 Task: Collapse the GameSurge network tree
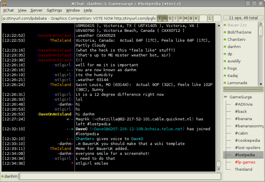tap(225, 97)
